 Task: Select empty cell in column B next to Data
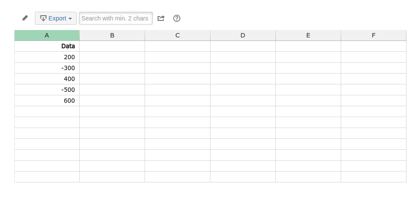pos(112,46)
